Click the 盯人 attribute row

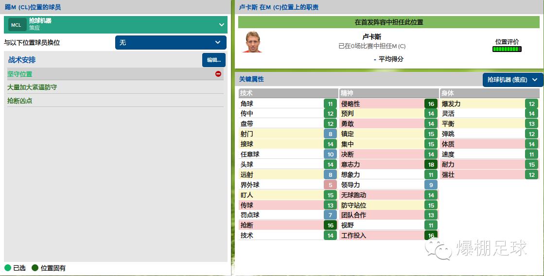288,195
